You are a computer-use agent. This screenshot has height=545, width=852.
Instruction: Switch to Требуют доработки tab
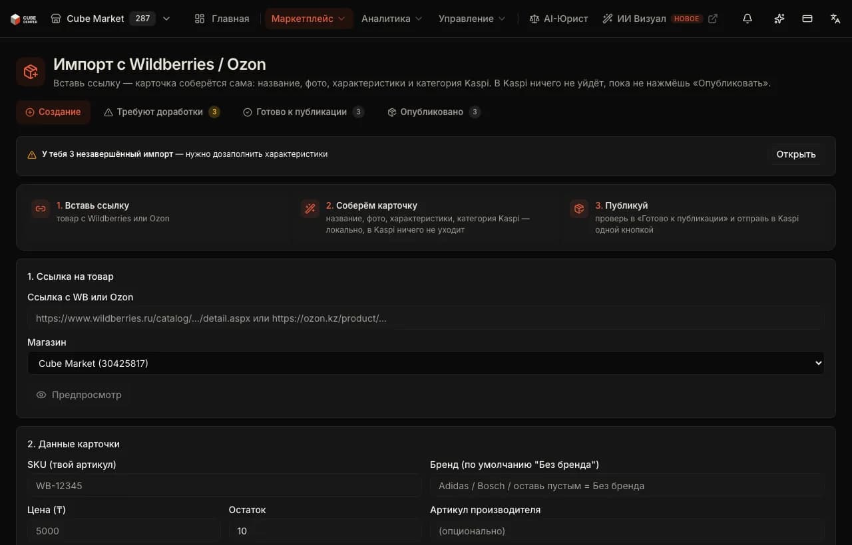(162, 112)
